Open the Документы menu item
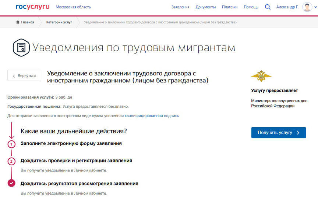The image size is (318, 199). [205, 7]
